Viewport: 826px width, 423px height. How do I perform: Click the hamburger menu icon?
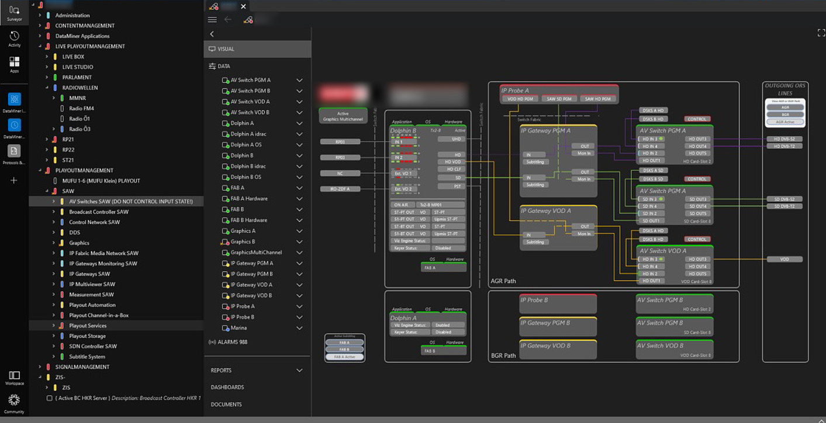click(x=212, y=20)
